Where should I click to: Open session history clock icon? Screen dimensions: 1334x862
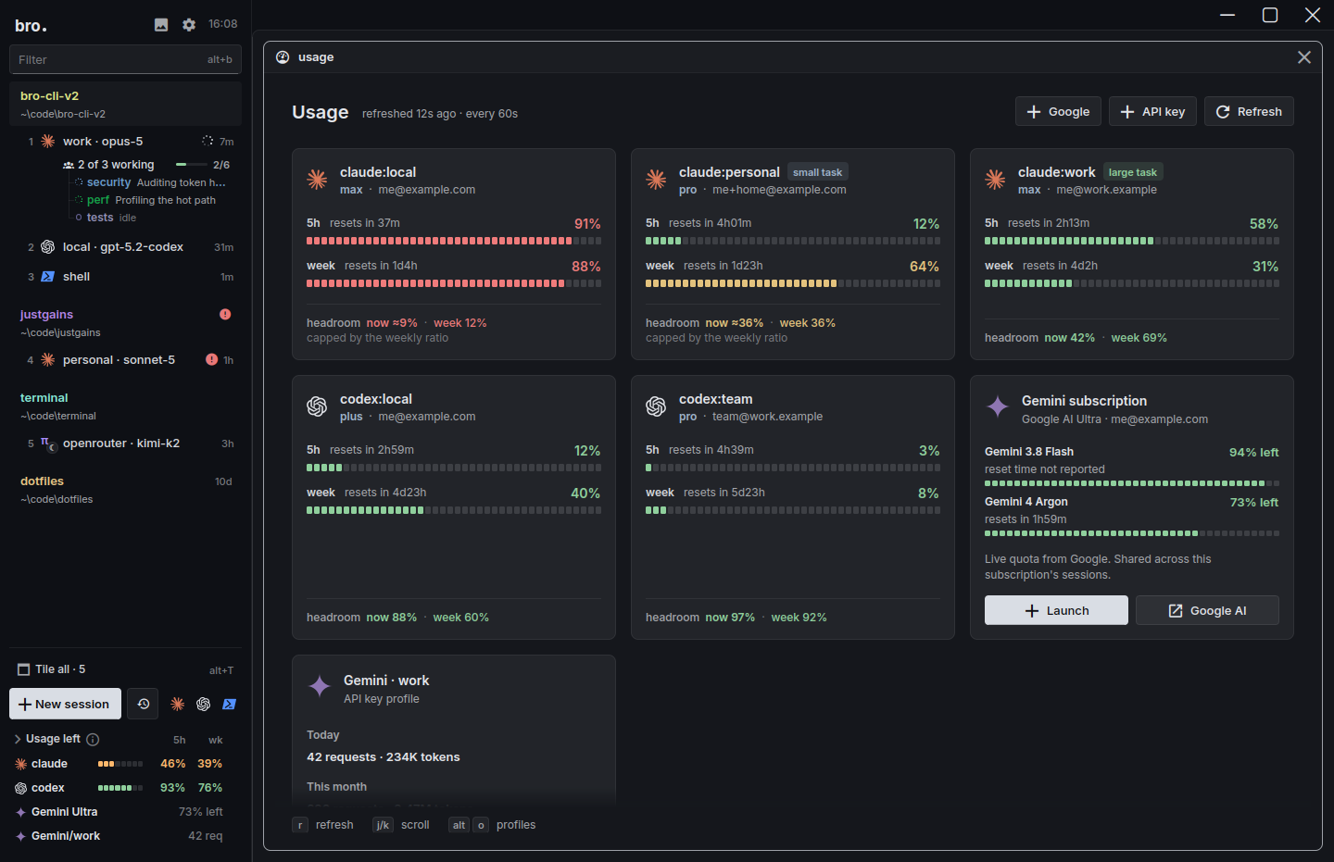tap(143, 704)
